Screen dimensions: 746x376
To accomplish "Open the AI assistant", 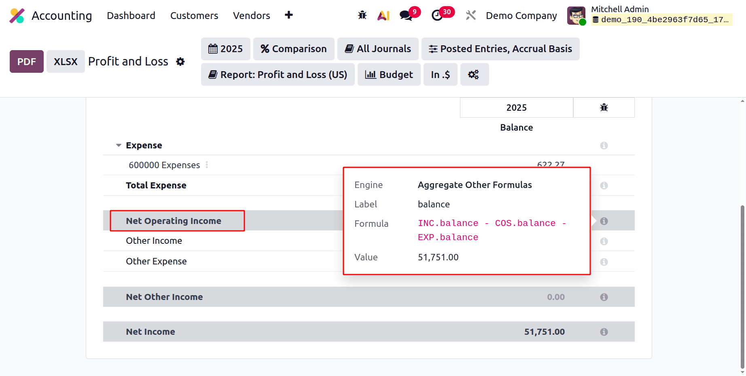I will (383, 15).
